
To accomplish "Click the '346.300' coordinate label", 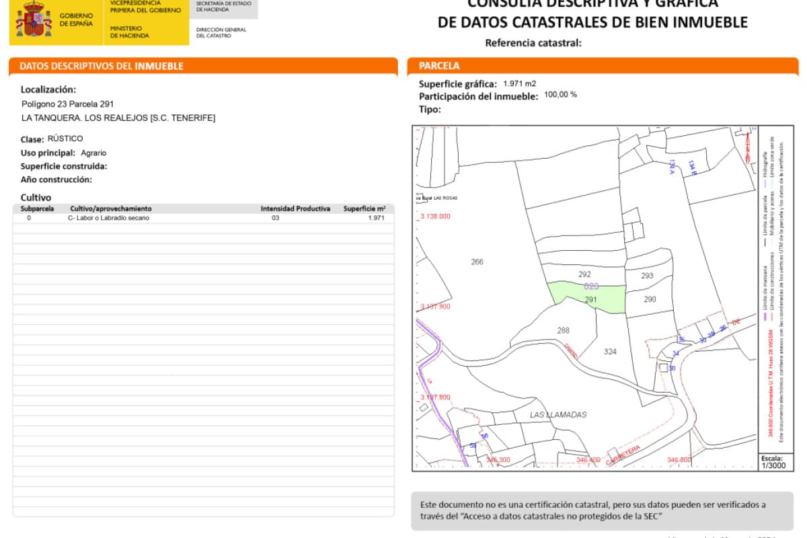I will point(498,460).
